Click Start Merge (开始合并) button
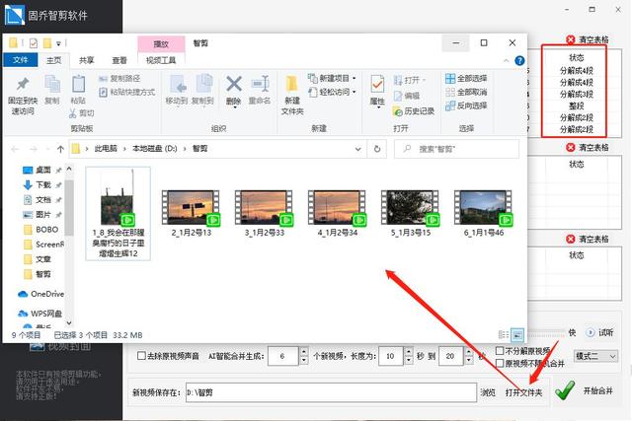 [x=585, y=390]
